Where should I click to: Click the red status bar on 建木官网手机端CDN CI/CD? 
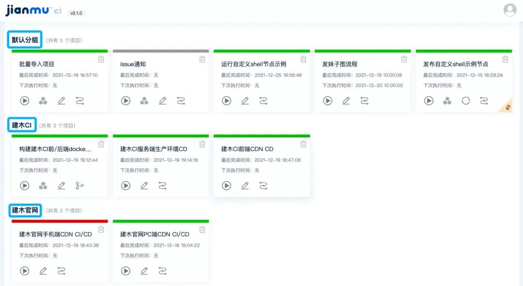click(59, 222)
